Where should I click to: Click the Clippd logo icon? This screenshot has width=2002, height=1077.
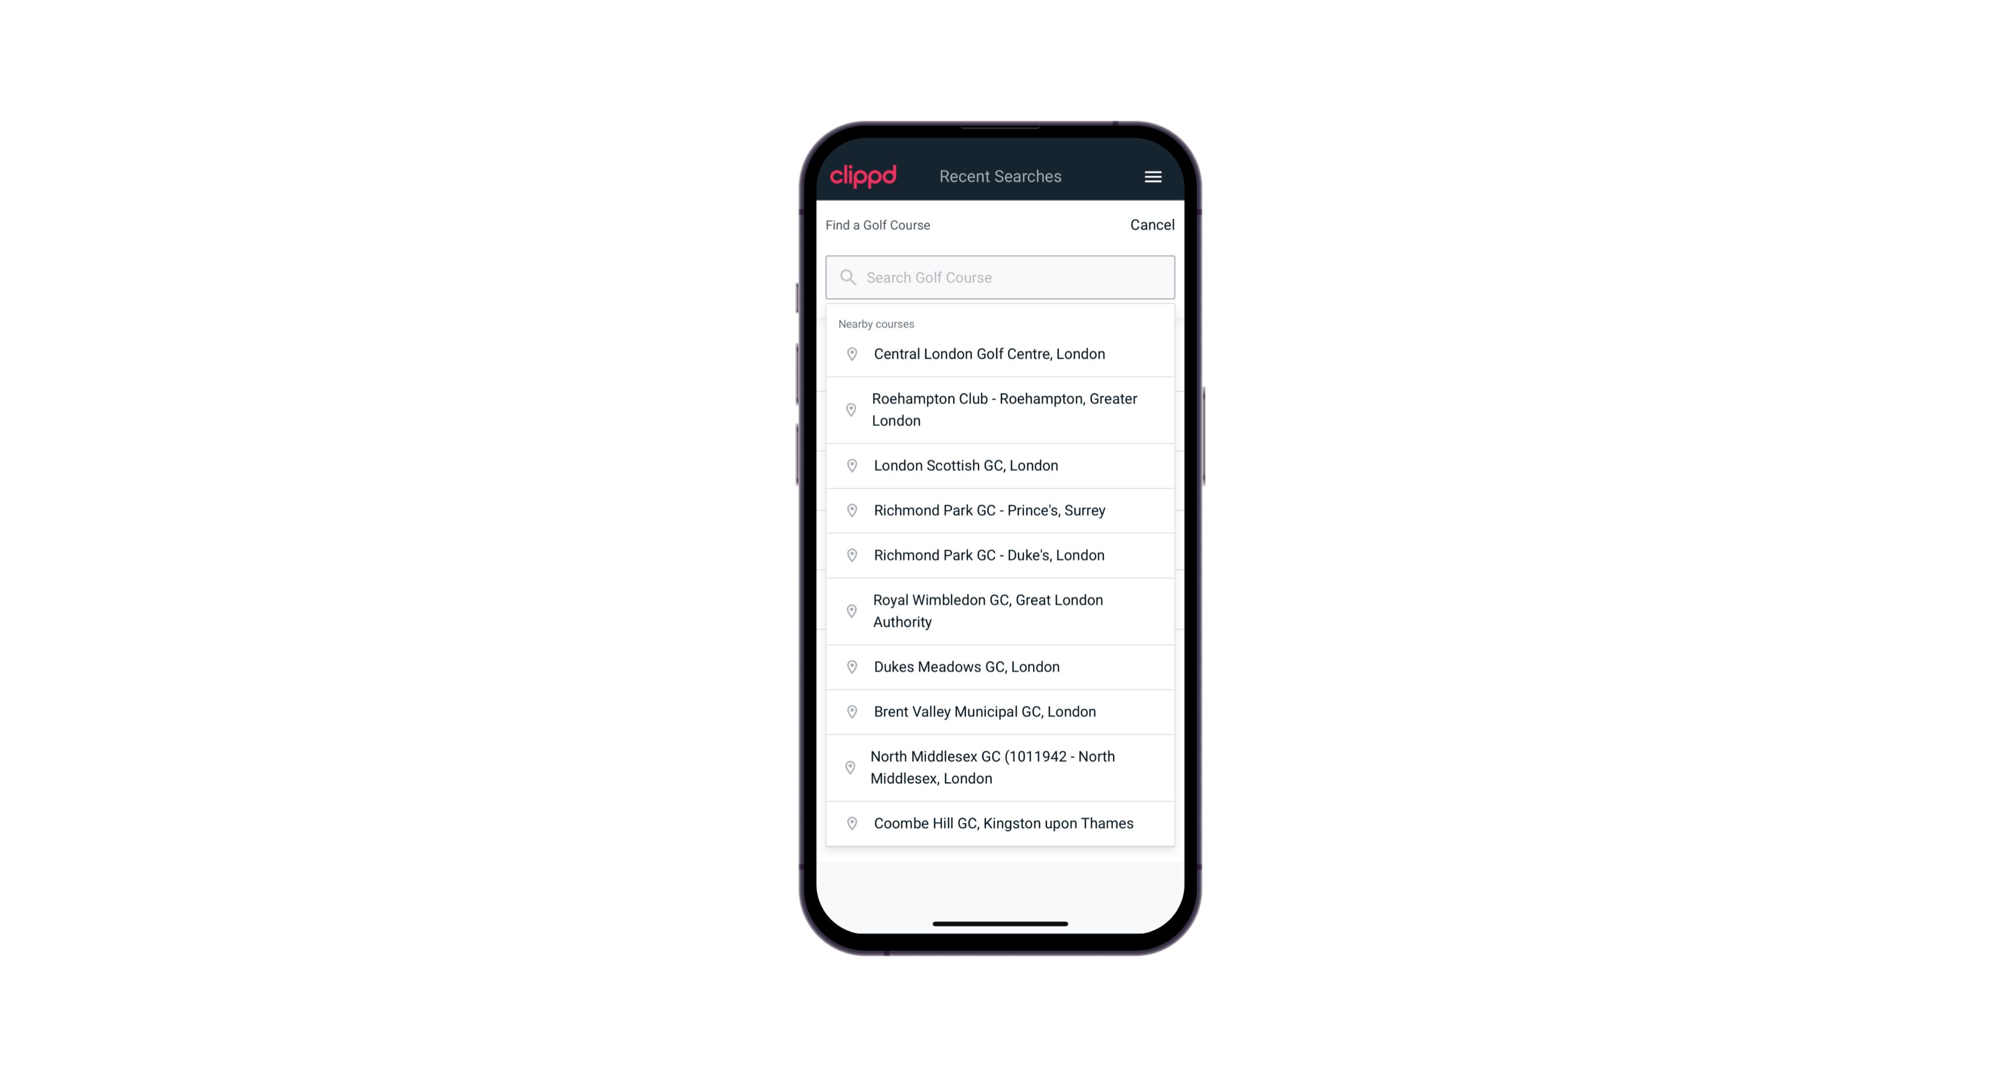863,175
